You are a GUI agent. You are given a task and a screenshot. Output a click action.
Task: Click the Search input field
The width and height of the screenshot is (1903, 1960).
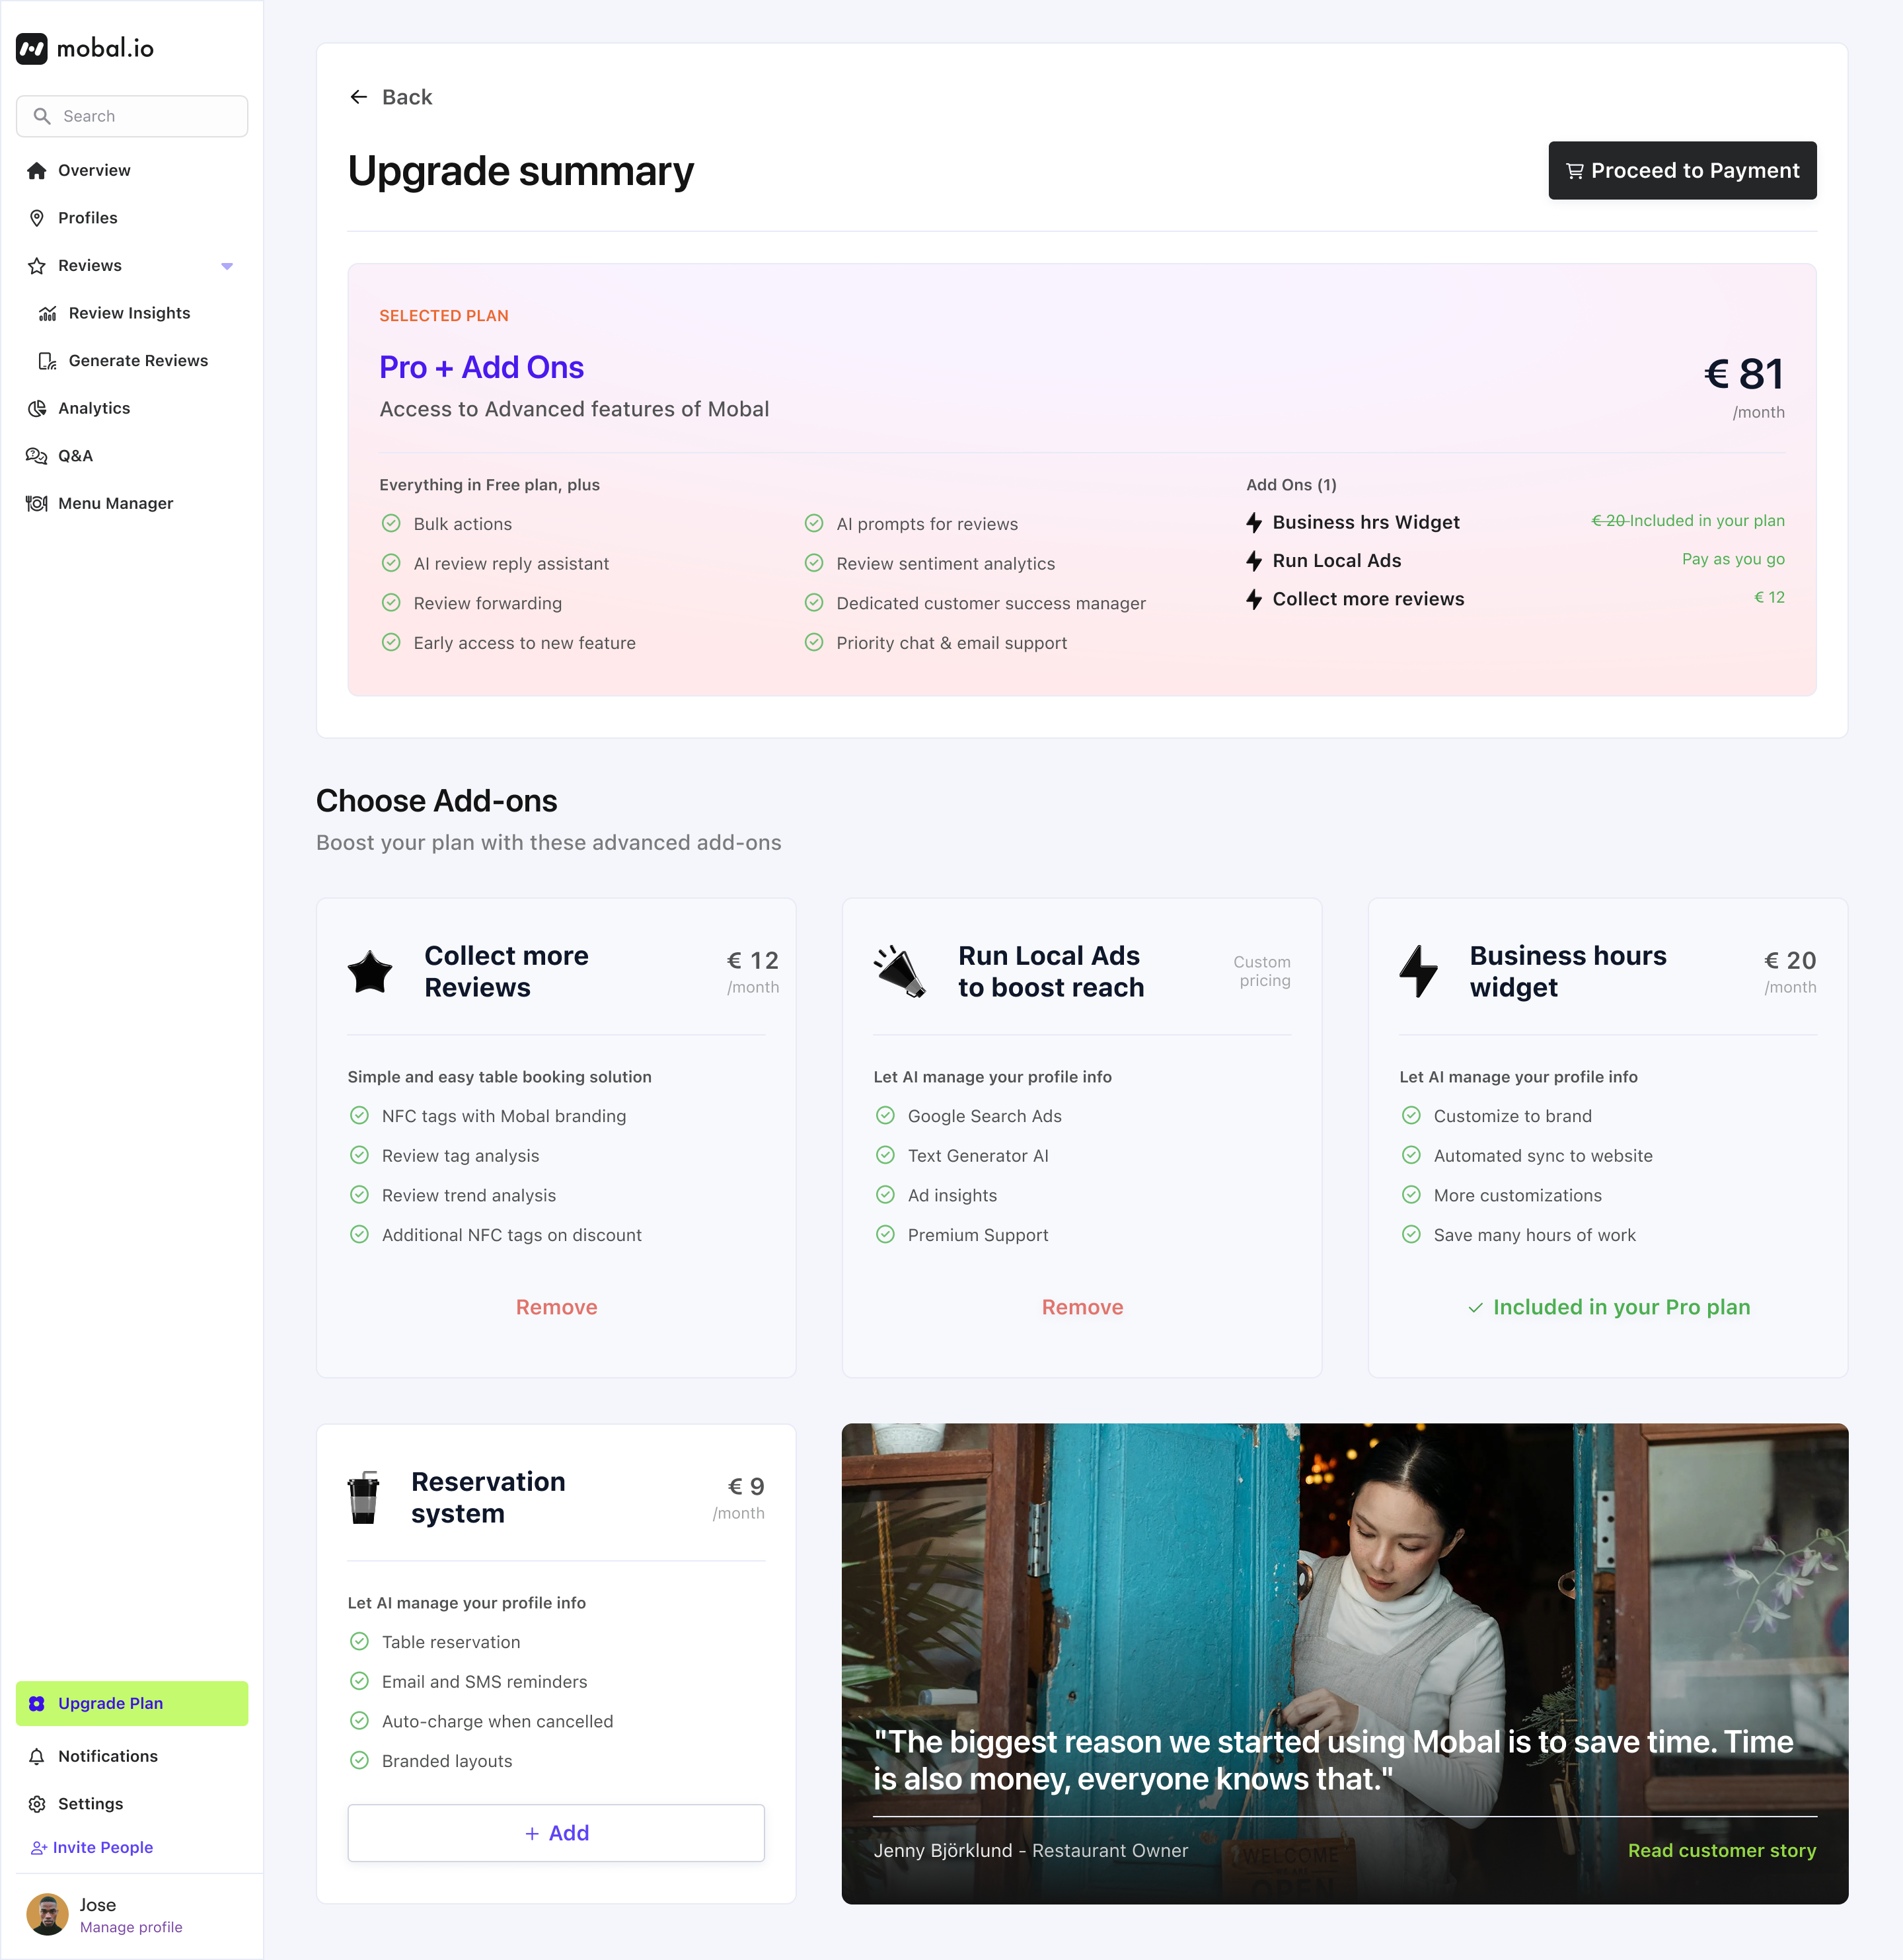point(132,116)
